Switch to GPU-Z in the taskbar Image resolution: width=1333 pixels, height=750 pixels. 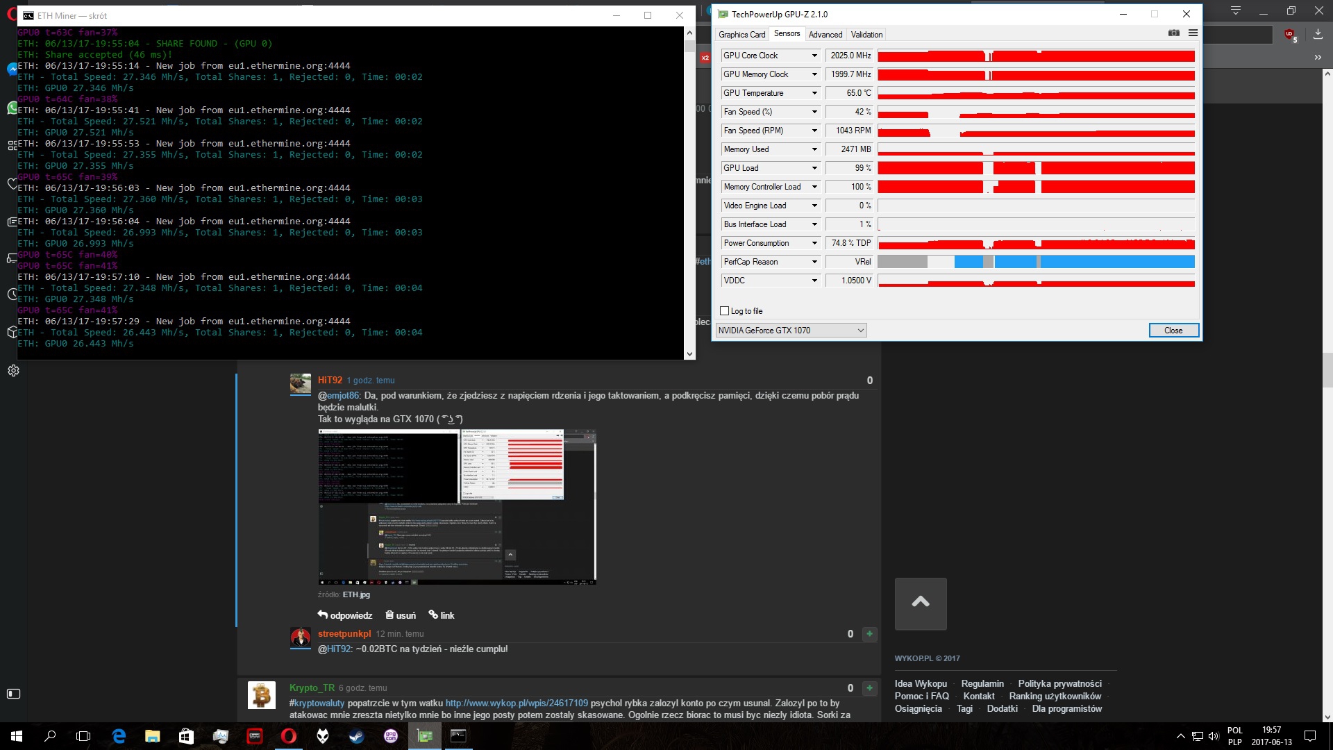(424, 736)
